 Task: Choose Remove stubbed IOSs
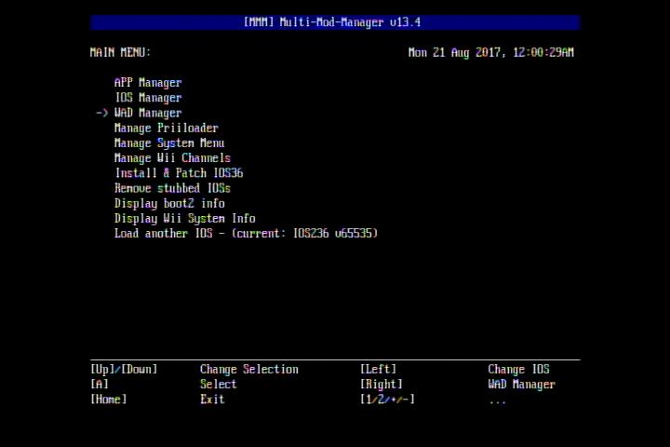172,188
